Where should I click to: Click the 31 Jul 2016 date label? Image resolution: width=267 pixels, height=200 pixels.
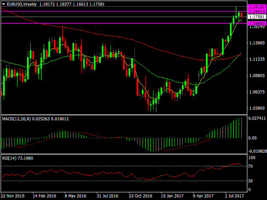point(108,196)
